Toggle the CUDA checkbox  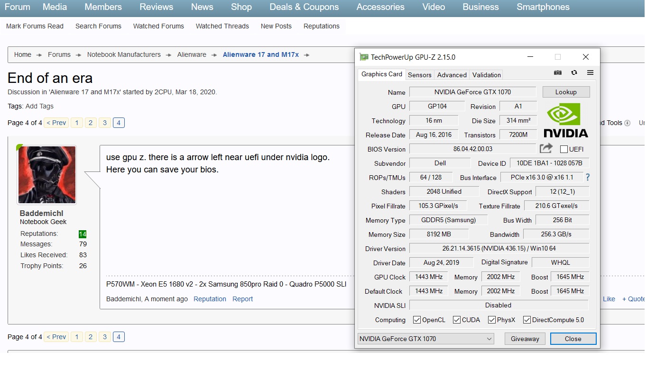coord(456,320)
